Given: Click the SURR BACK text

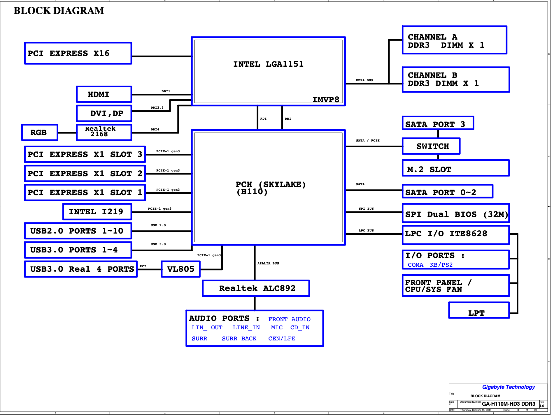Looking at the screenshot, I should 239,338.
